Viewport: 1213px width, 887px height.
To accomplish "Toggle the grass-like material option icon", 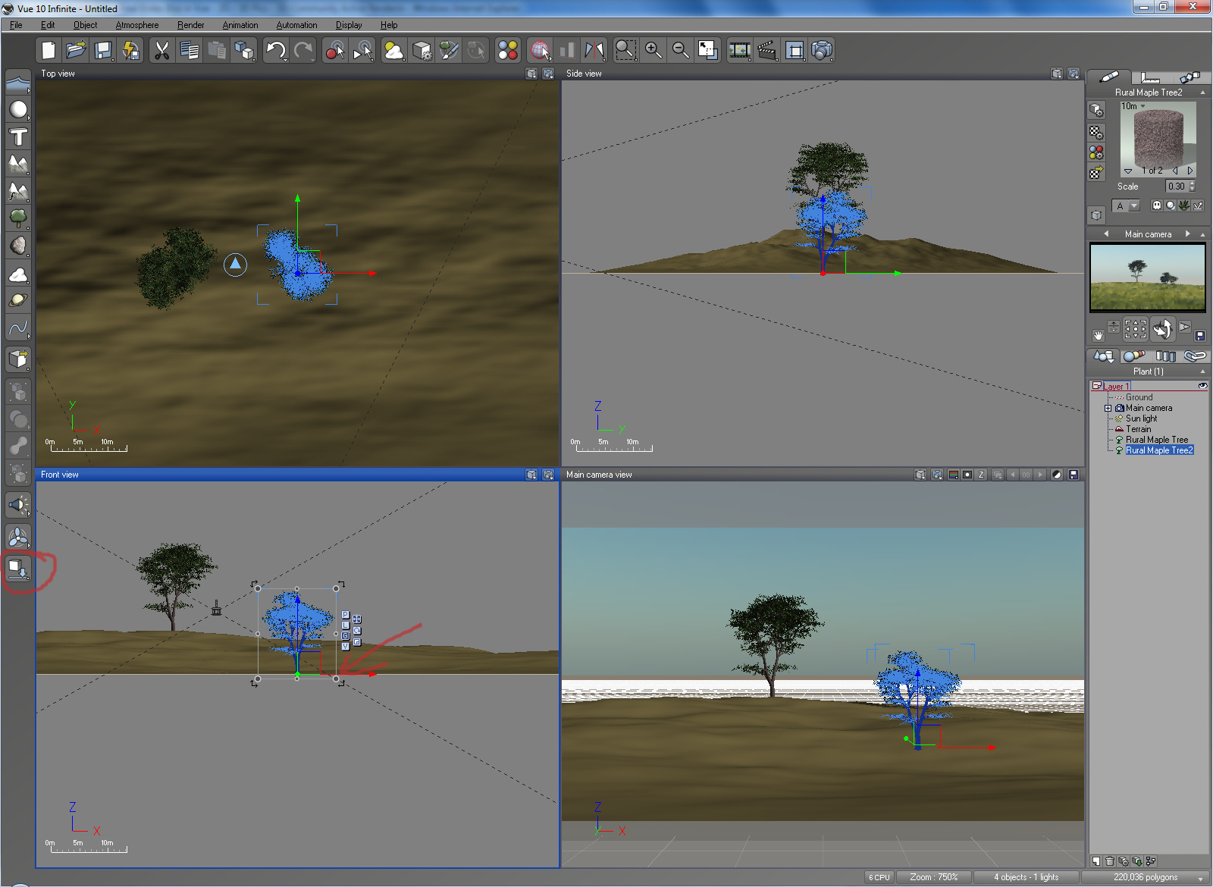I will point(1184,205).
